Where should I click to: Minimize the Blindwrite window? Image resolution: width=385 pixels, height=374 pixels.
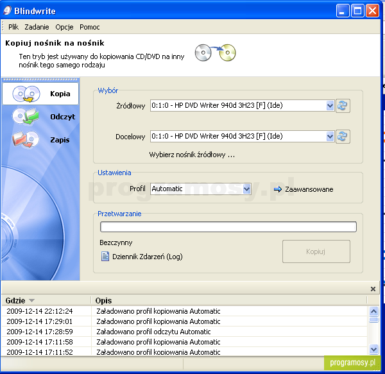point(343,11)
